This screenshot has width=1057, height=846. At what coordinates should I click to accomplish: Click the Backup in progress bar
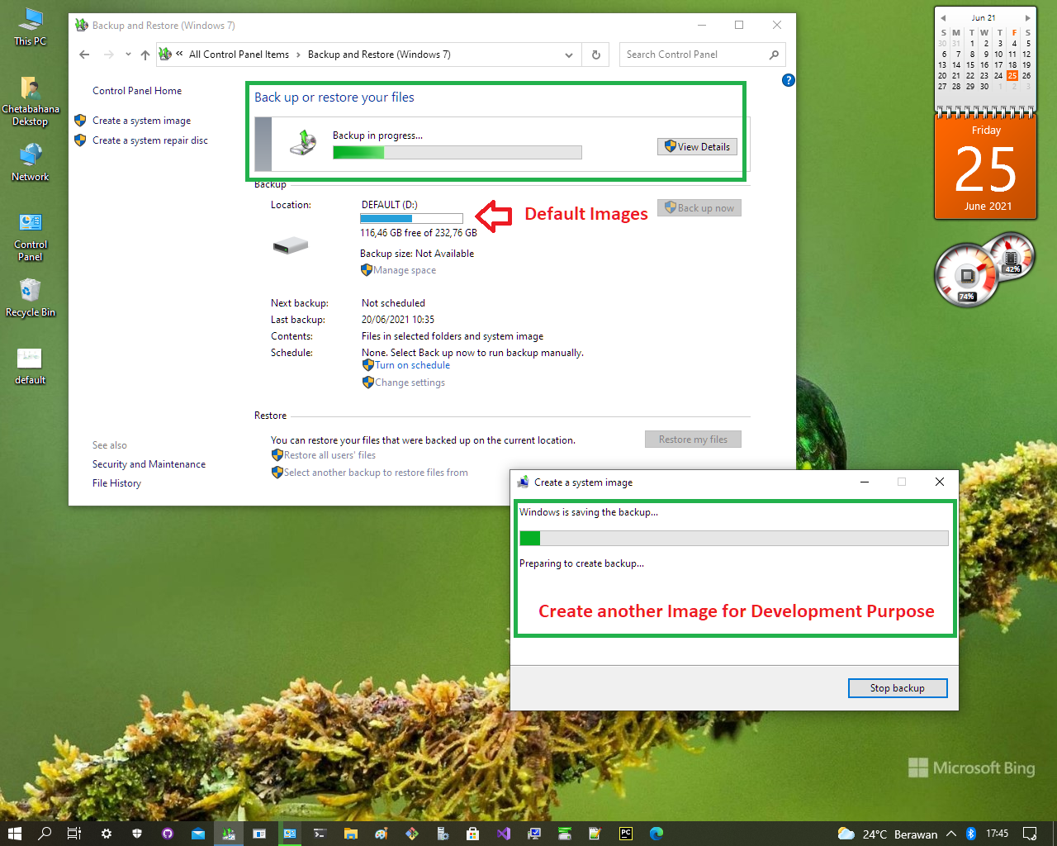point(457,152)
